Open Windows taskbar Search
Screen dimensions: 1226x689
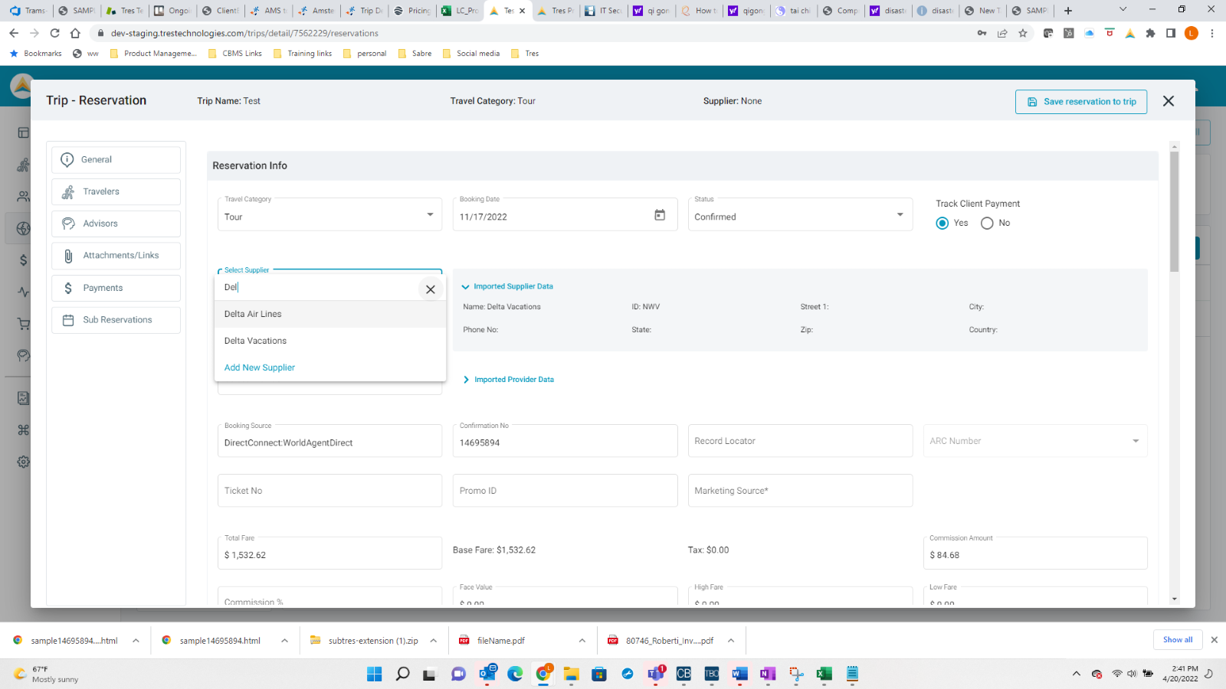coord(402,674)
